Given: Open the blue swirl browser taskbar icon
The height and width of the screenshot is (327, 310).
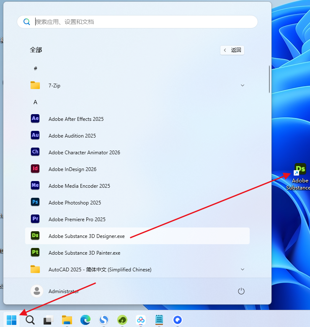Looking at the screenshot, I should pos(104,320).
